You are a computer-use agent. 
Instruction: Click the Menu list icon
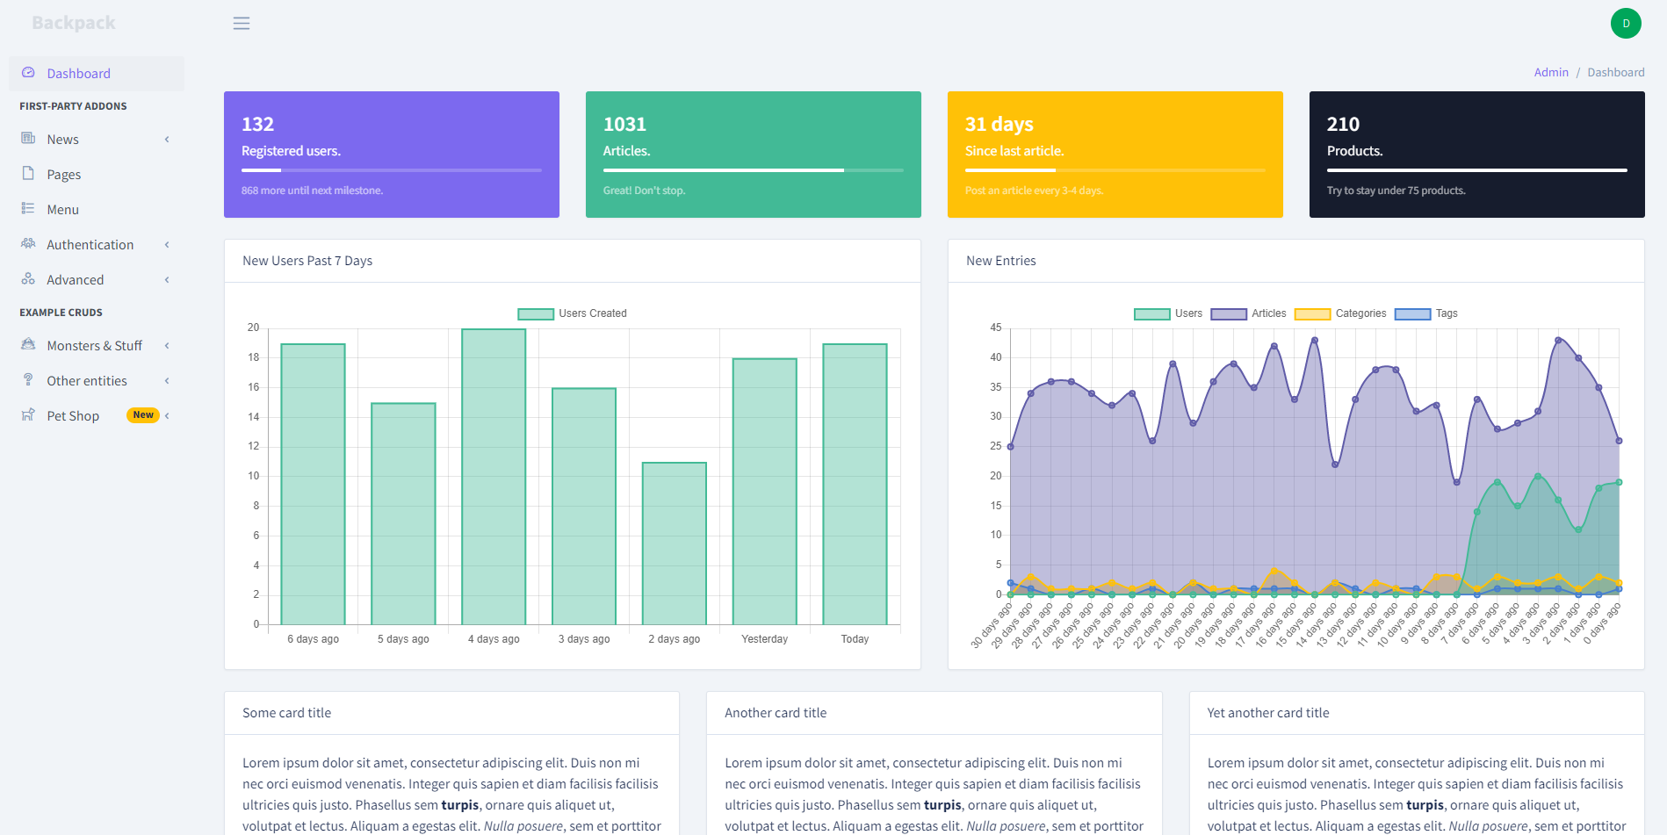[x=29, y=209]
